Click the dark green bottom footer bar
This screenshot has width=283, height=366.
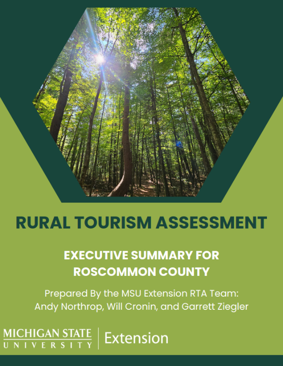141,360
